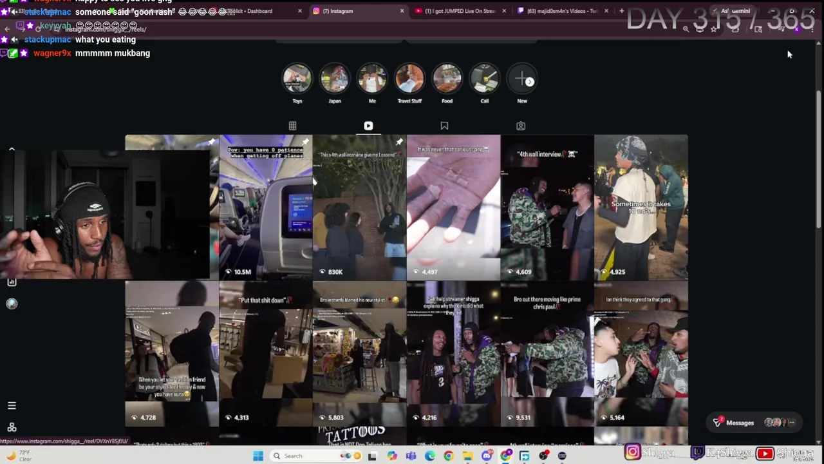The image size is (824, 464).
Task: Open the reel with 4,216 views
Action: (453, 353)
